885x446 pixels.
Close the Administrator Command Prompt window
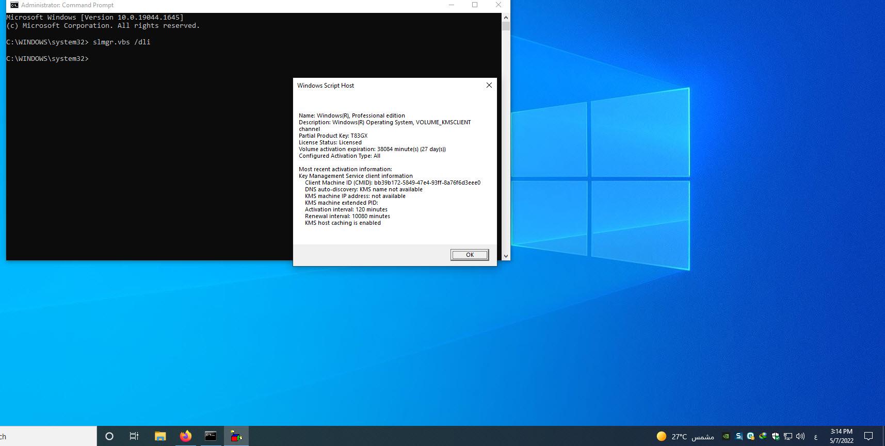(498, 5)
